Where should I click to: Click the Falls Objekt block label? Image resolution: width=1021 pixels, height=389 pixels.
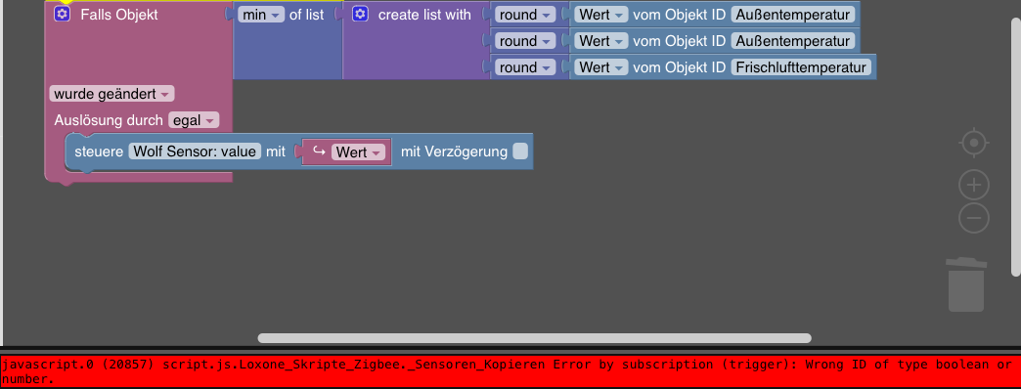coord(119,15)
